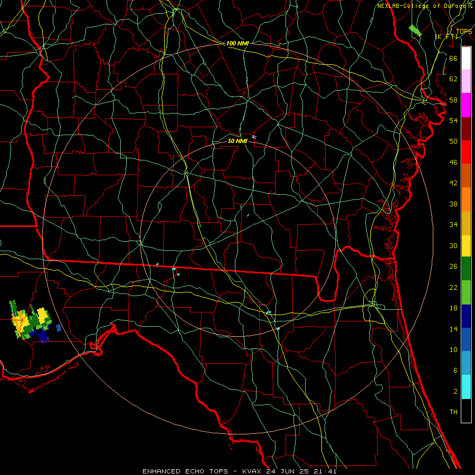Click the legend value 14
This screenshot has width=475, height=475.
[x=453, y=329]
